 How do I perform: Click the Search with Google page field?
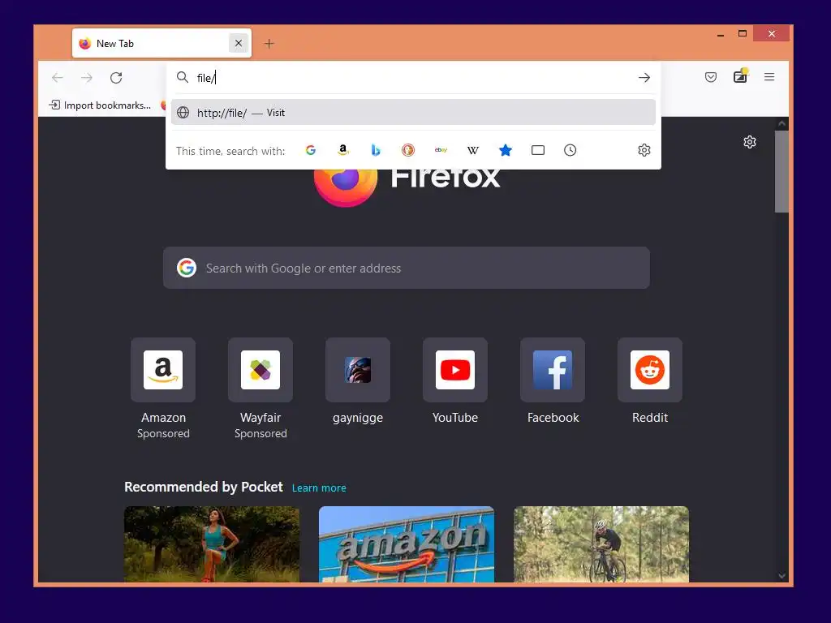coord(407,268)
